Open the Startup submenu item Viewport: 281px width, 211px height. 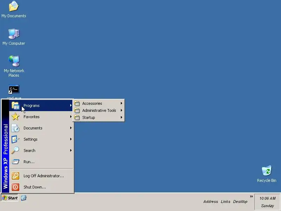click(x=99, y=117)
